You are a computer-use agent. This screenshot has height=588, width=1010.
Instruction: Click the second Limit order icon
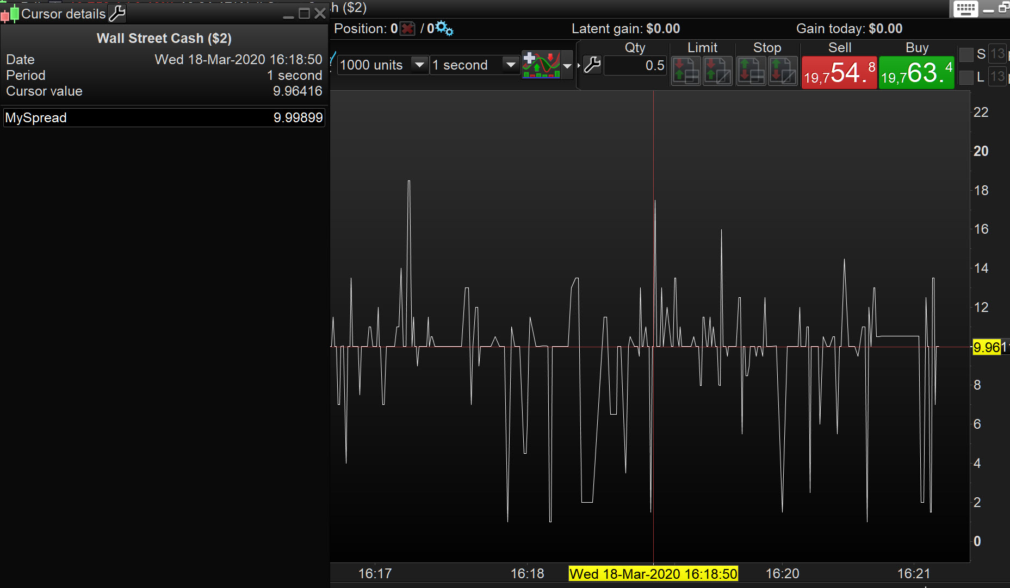point(717,71)
